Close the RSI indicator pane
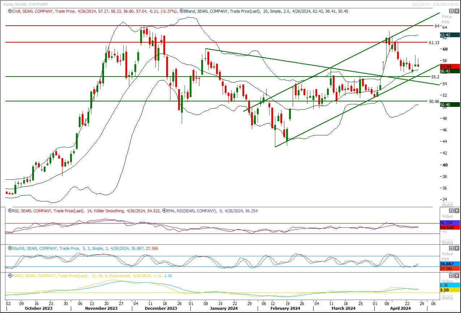 457,211
